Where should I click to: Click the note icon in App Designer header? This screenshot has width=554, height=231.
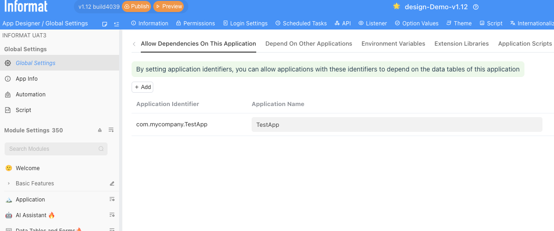[105, 24]
